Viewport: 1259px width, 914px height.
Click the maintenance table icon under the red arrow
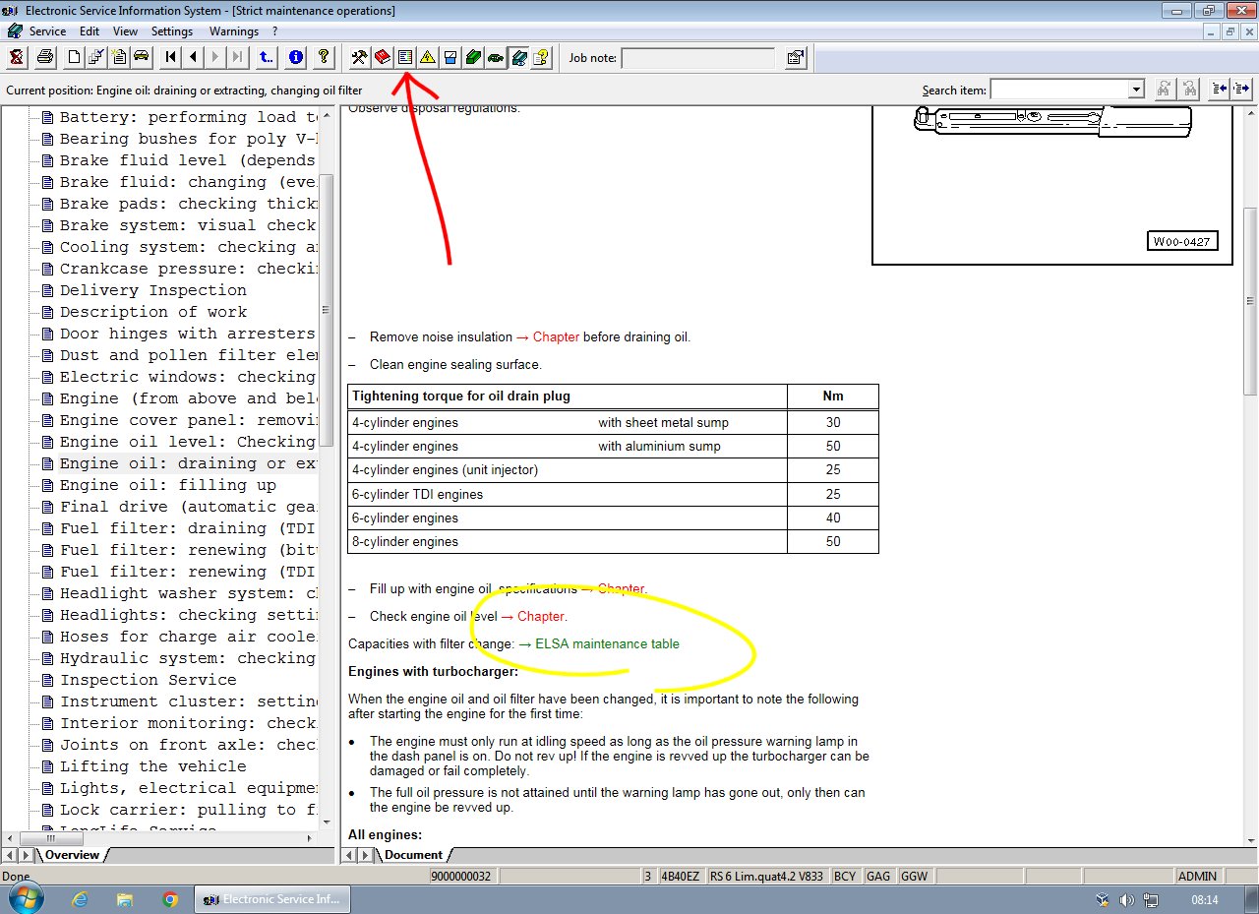[404, 57]
